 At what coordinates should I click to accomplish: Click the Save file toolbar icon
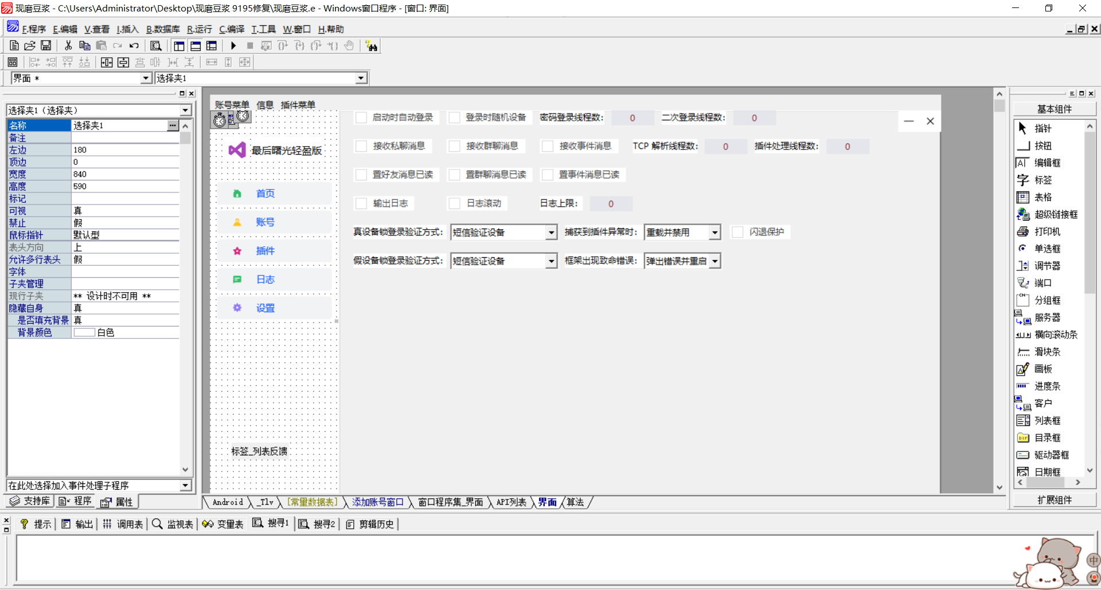[x=46, y=46]
